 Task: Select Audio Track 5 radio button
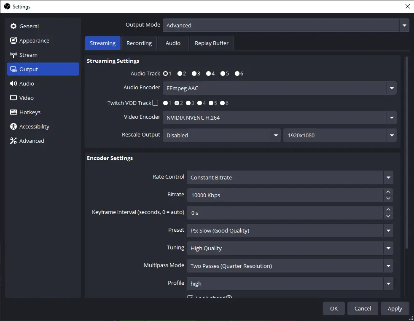pyautogui.click(x=223, y=74)
